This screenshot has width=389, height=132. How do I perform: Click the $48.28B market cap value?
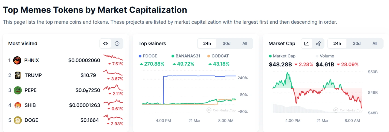click(280, 65)
